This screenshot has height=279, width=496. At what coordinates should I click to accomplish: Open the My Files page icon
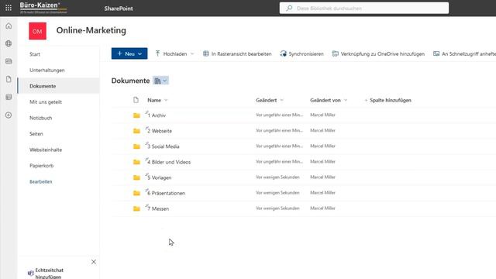(x=9, y=79)
